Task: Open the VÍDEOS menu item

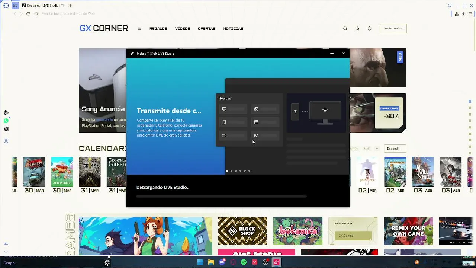Action: click(183, 29)
